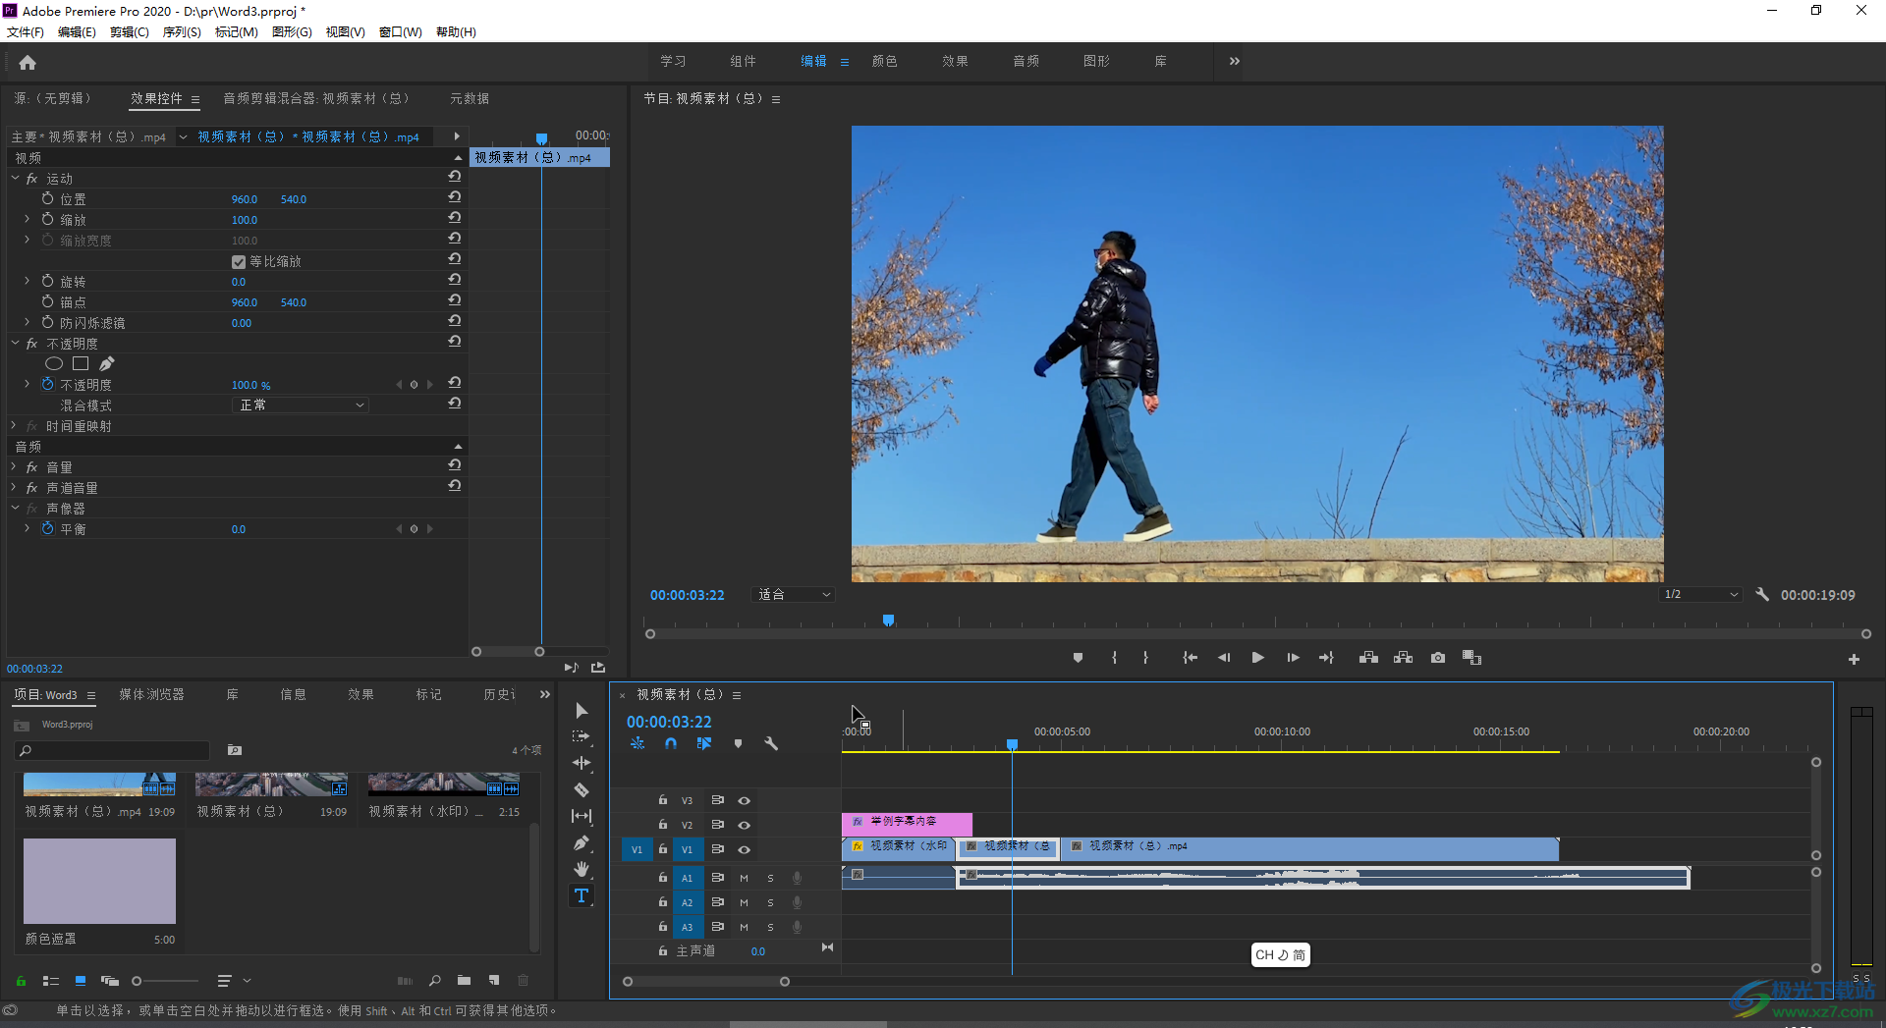Select the Hand tool
This screenshot has height=1028, width=1886.
[582, 869]
